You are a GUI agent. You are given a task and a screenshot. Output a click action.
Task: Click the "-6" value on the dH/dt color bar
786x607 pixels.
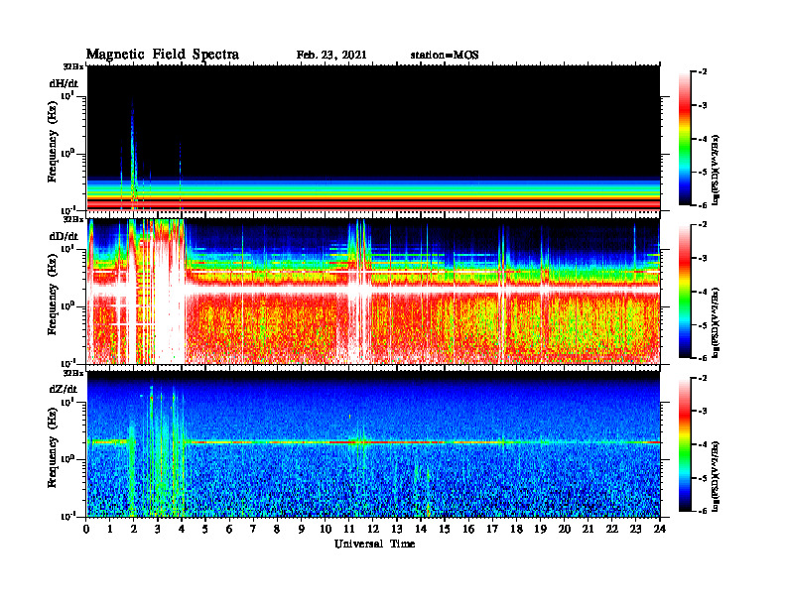703,205
